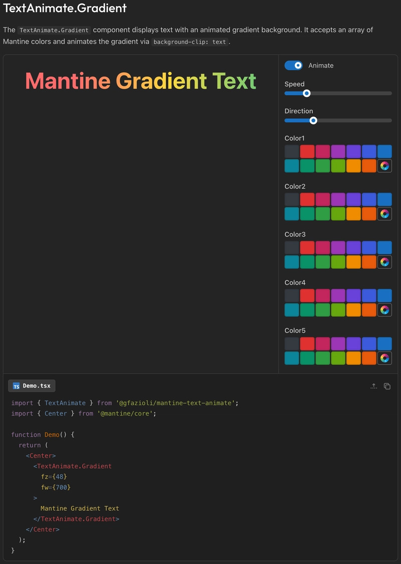Click the Speed slider thumb
The height and width of the screenshot is (564, 401).
tap(306, 93)
